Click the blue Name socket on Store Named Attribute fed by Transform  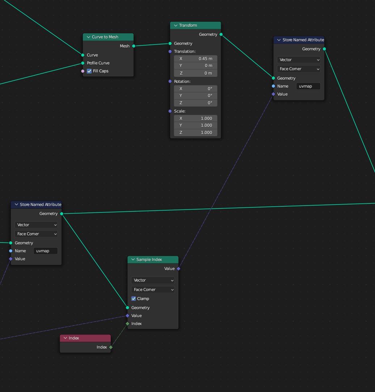click(273, 86)
